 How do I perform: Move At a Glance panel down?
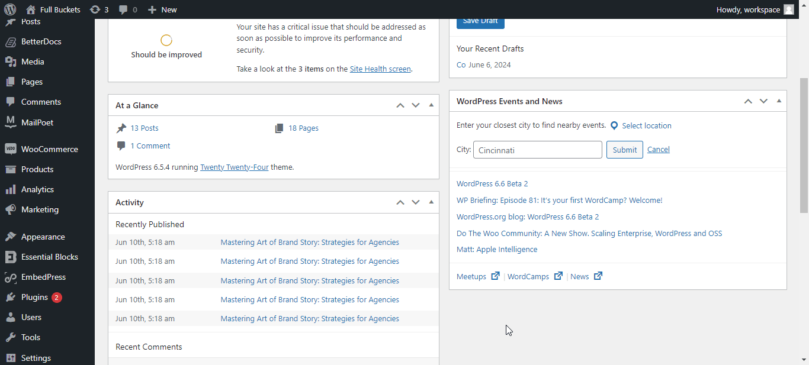416,105
